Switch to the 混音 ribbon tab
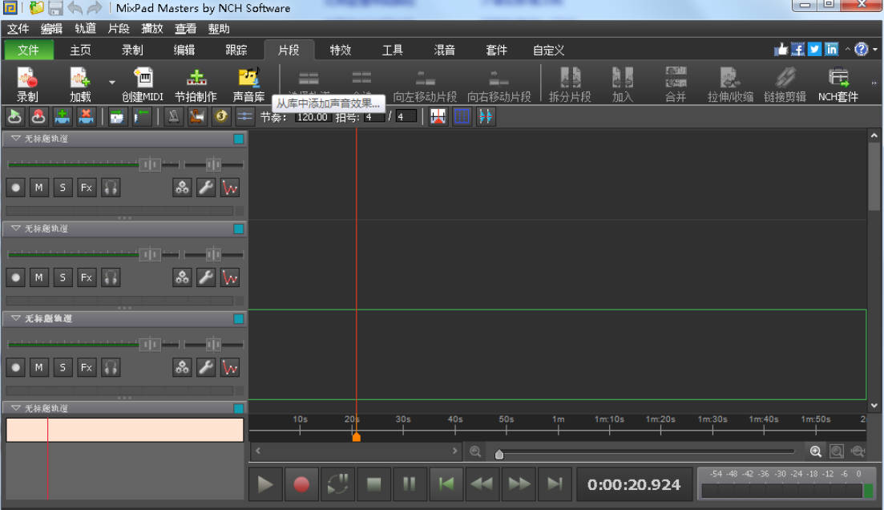This screenshot has height=510, width=884. point(444,51)
